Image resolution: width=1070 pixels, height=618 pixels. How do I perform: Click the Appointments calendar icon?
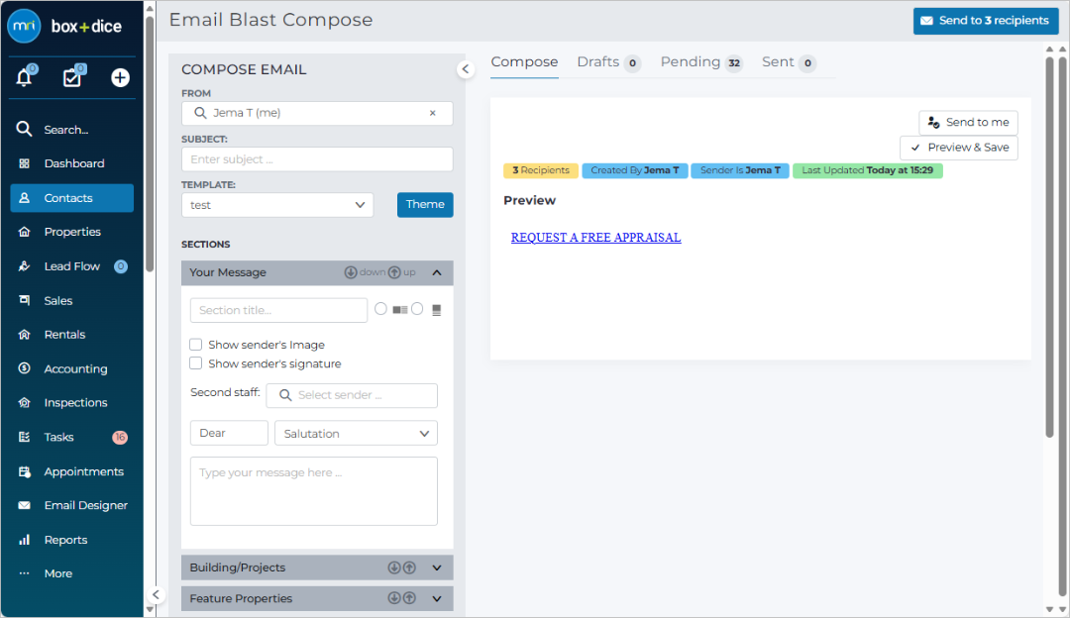point(24,471)
